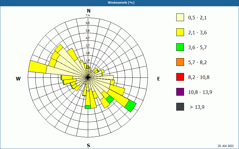Click the 8,2 - 10,8 legend text
The width and height of the screenshot is (239, 149).
[x=199, y=77]
